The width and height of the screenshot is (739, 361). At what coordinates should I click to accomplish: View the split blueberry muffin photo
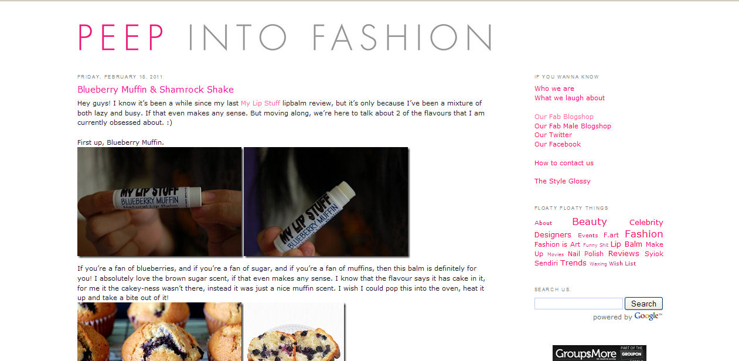pos(294,332)
